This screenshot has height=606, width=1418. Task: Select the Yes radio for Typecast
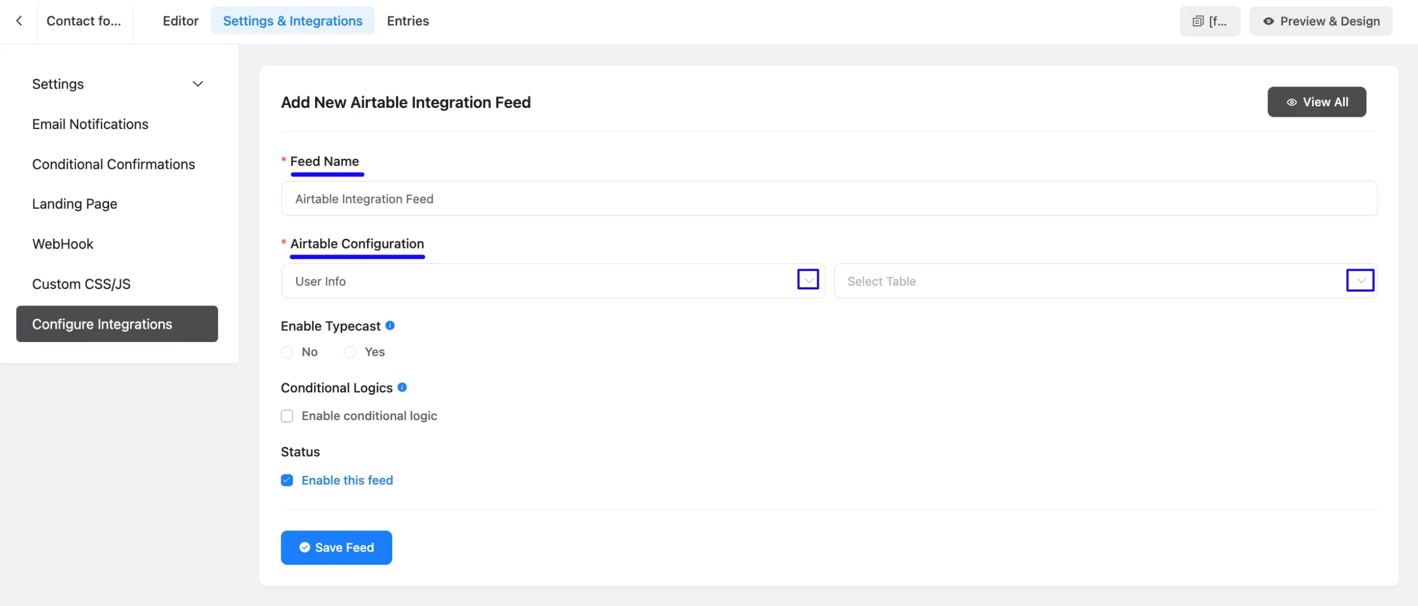[x=350, y=352]
